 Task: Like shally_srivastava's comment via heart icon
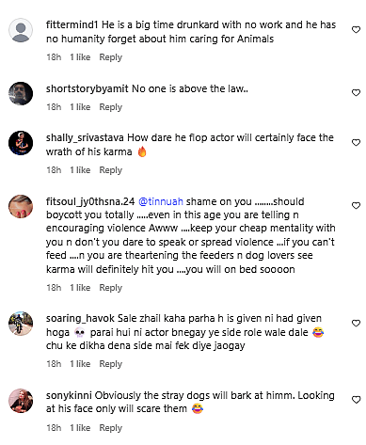click(356, 143)
